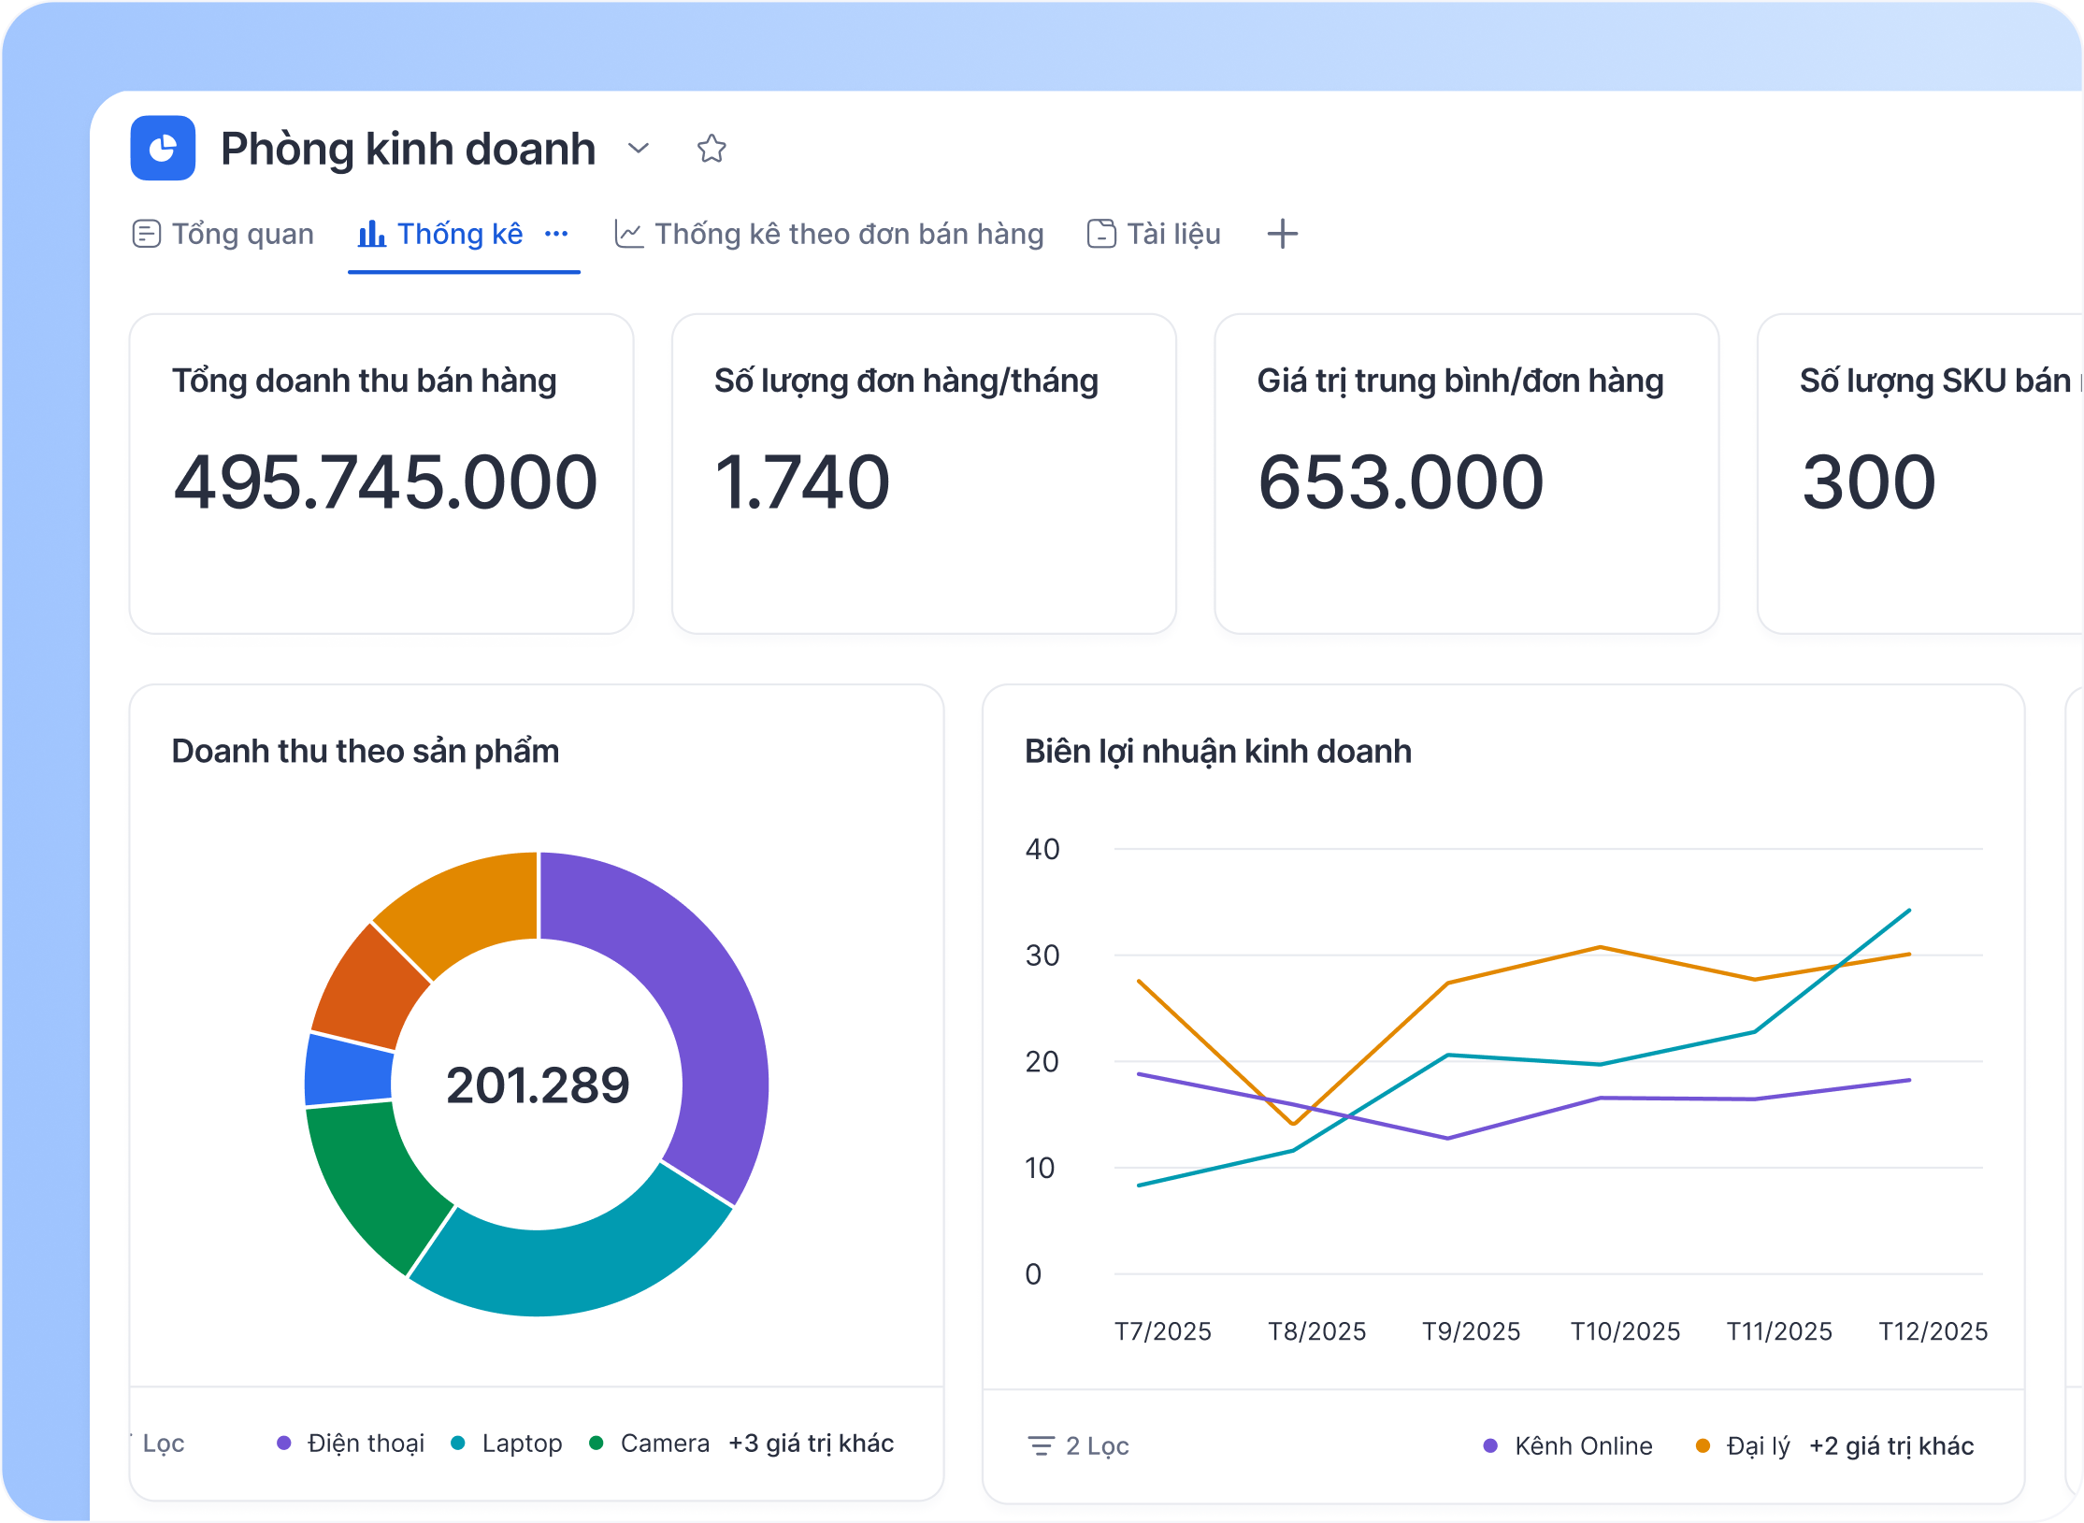Click the 2 Lọc filter icon
The height and width of the screenshot is (1523, 2084).
coord(1041,1445)
